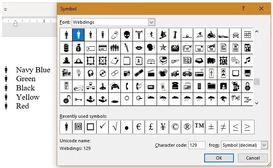Select the star symbol in second row
The width and height of the screenshot is (273, 168).
pyautogui.click(x=163, y=47)
